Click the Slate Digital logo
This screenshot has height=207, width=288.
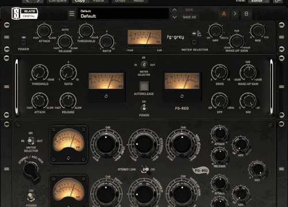25,13
